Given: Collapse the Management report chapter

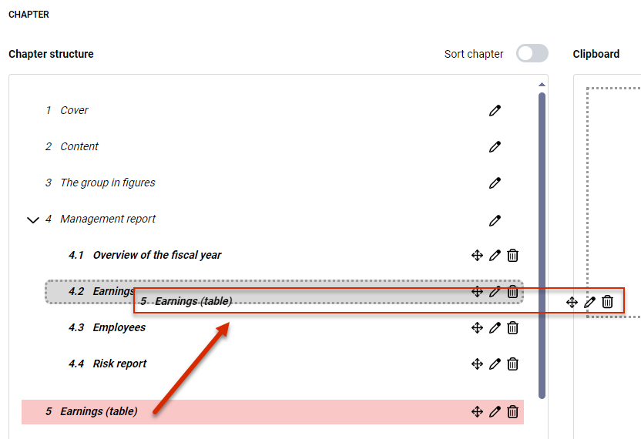Looking at the screenshot, I should click(x=32, y=220).
